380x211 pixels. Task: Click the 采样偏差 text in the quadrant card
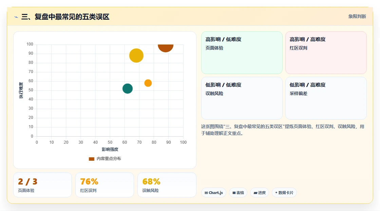(298, 93)
